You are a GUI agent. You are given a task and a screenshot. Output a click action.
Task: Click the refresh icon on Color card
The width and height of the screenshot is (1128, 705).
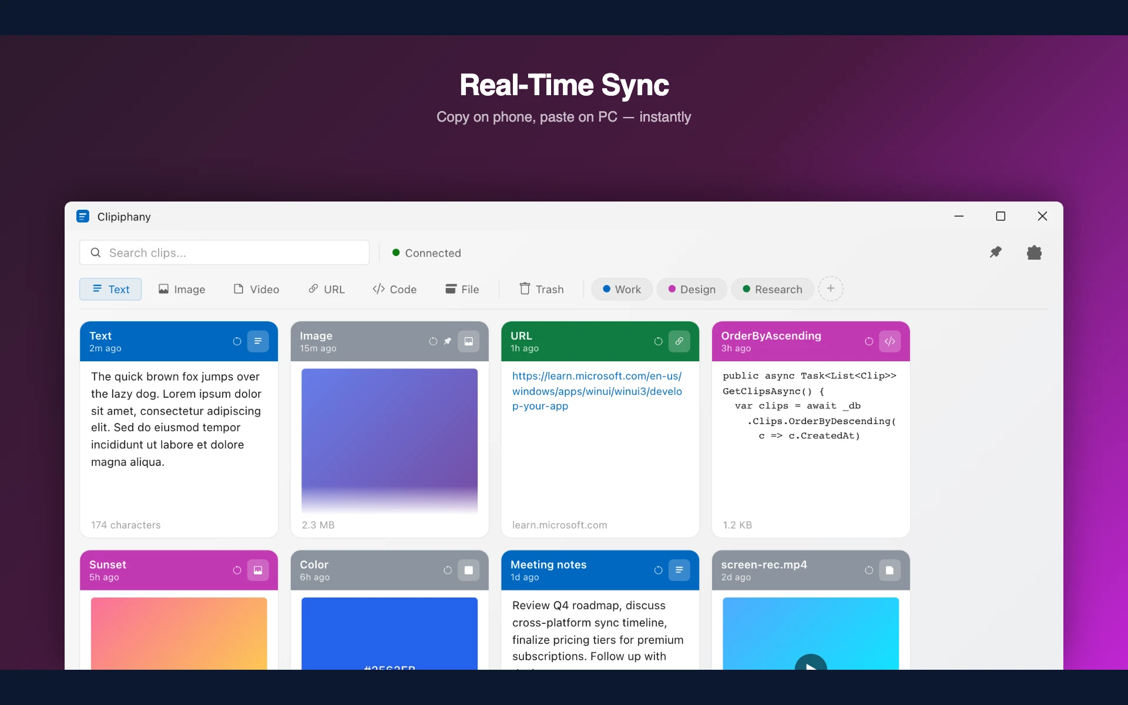[448, 570]
